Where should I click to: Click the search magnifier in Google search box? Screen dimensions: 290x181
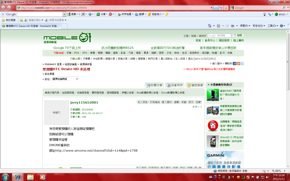pyautogui.click(x=284, y=8)
